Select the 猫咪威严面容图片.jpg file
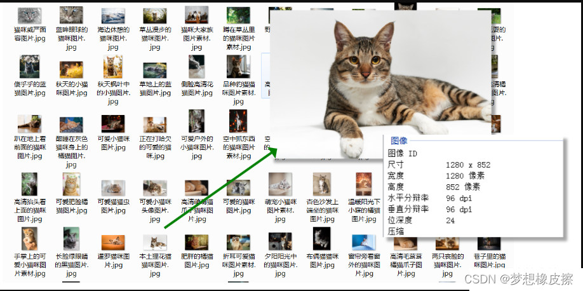Image resolution: width=583 pixels, height=291 pixels. tap(30, 25)
